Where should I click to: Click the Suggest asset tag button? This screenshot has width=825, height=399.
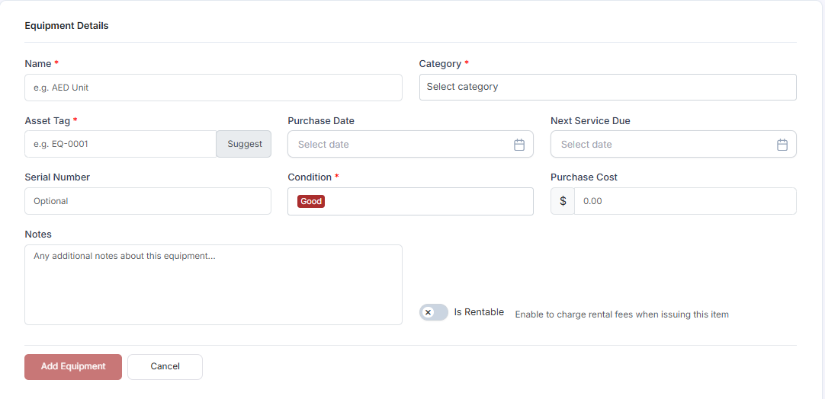(x=245, y=144)
